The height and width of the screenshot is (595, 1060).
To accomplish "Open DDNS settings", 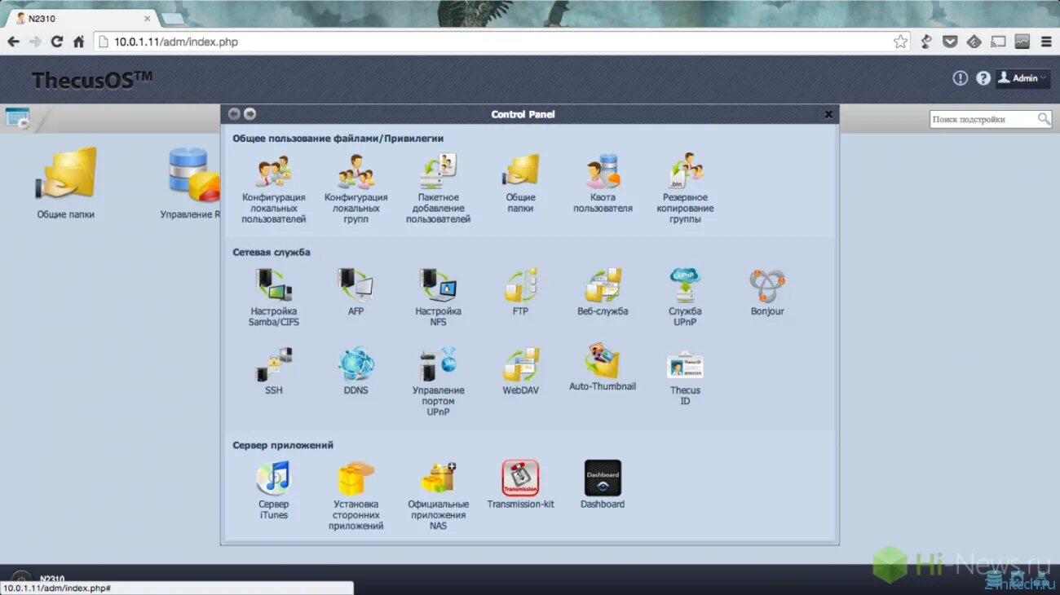I will click(x=356, y=371).
